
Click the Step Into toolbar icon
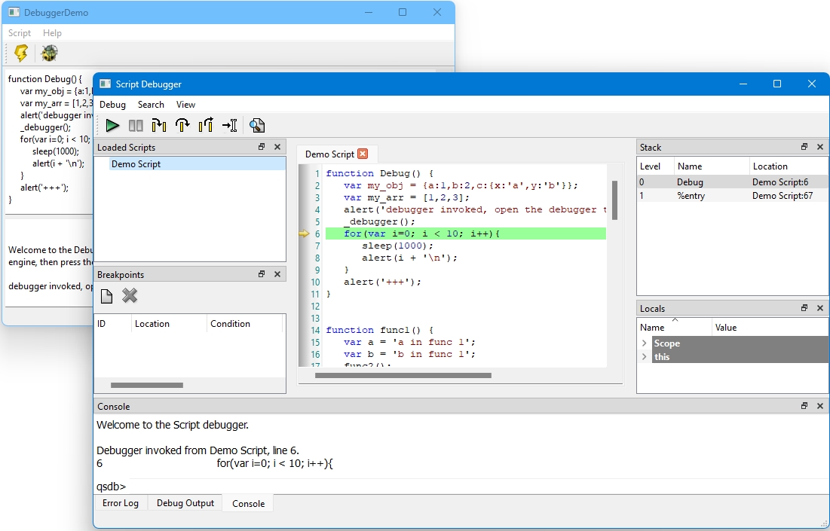pos(159,125)
